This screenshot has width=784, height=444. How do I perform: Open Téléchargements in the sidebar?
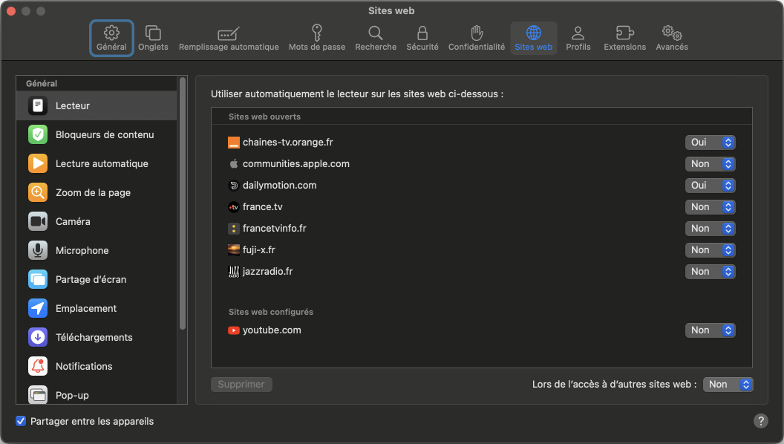[94, 337]
